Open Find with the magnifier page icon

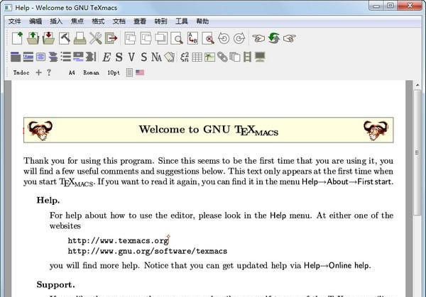coord(177,38)
